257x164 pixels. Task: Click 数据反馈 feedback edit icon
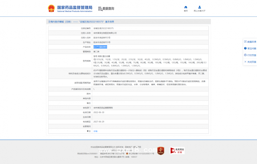pyautogui.click(x=245, y=42)
